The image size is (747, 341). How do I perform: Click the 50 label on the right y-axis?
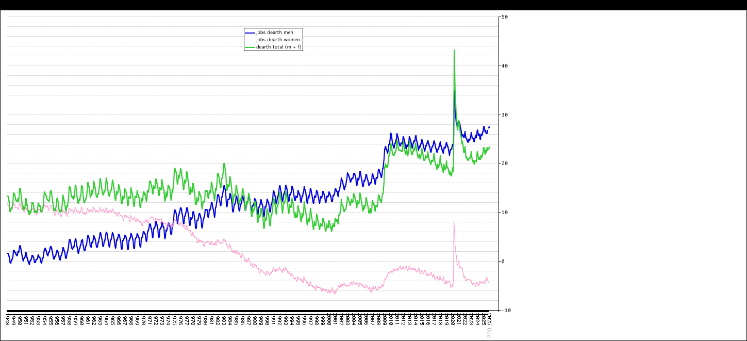[x=505, y=17]
